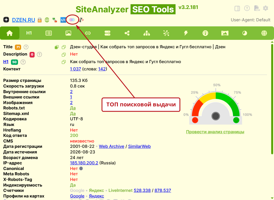The image size is (274, 200).
Task: Open the DZEN.RU domain link
Action: point(24,20)
